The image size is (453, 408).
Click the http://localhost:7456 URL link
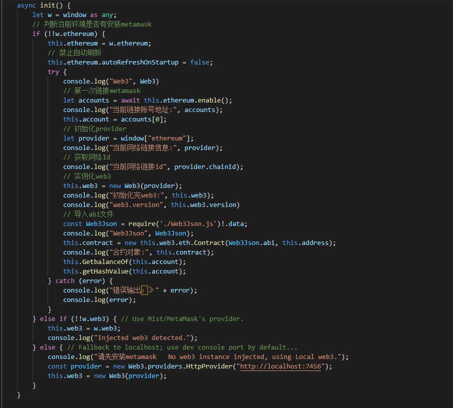pyautogui.click(x=280, y=366)
